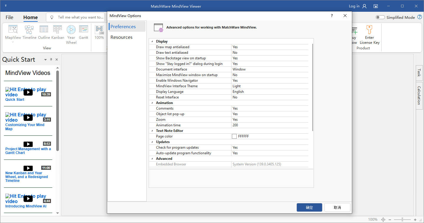Open quick access toolbar customize arrow
The width and height of the screenshot is (424, 223).
6,6
